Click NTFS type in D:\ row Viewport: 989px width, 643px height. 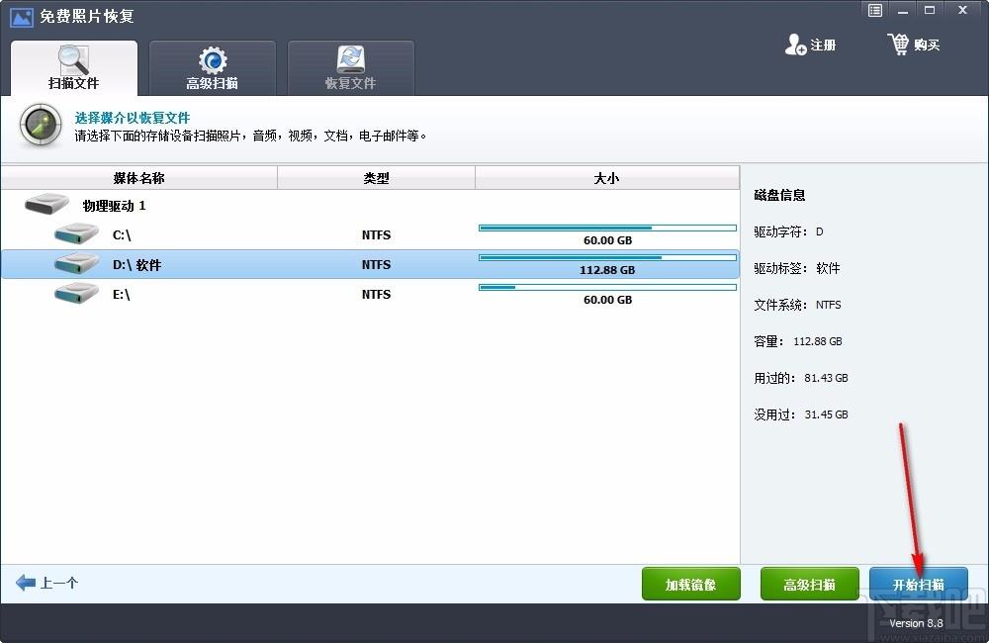pos(376,264)
